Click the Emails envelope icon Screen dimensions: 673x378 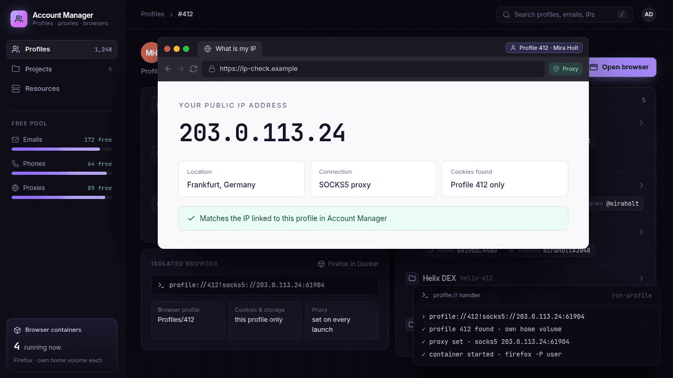click(15, 140)
